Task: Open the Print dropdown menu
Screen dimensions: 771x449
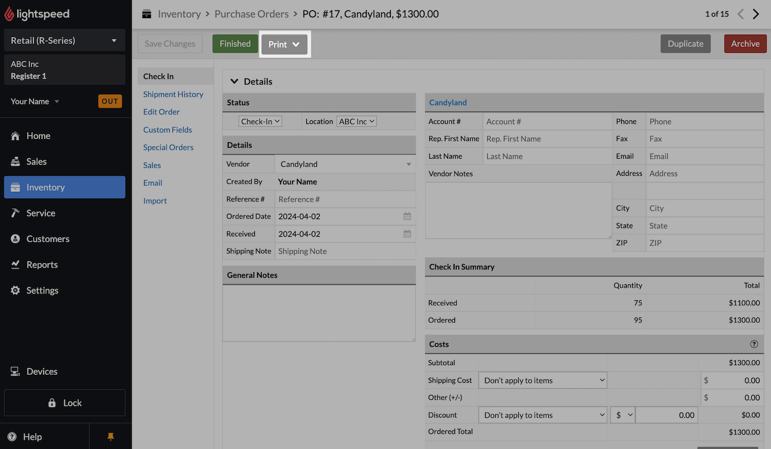Action: 284,44
